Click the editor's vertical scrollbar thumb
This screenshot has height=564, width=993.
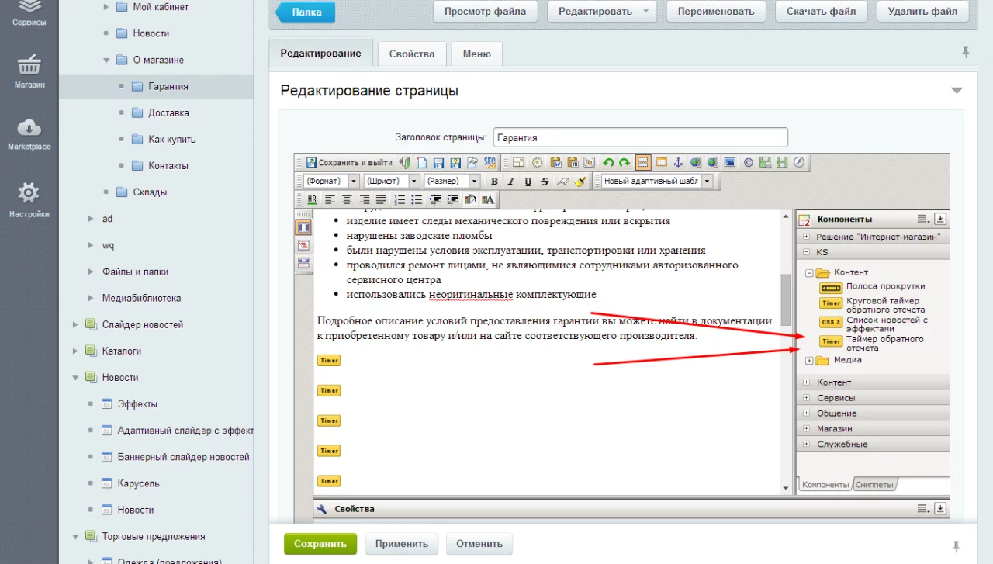pos(786,299)
